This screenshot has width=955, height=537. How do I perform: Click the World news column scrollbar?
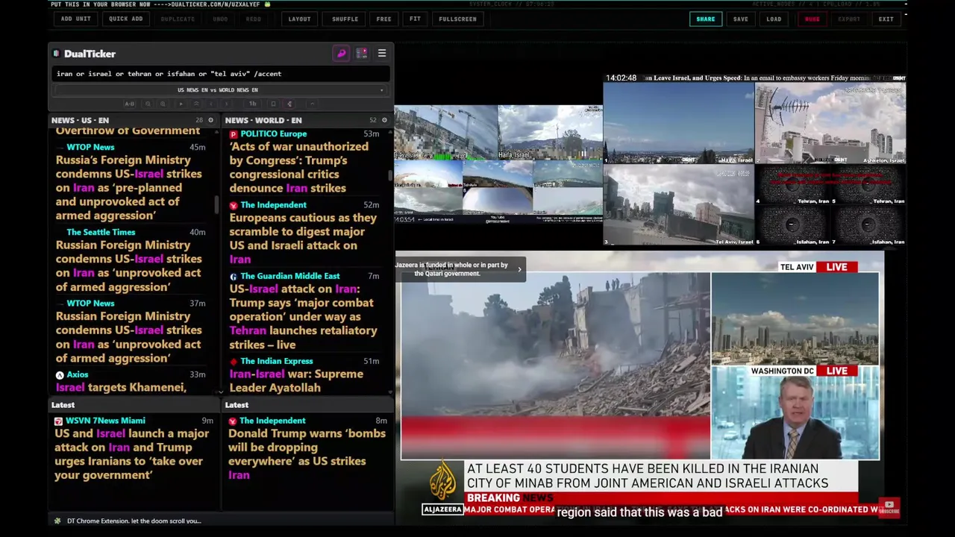390,175
